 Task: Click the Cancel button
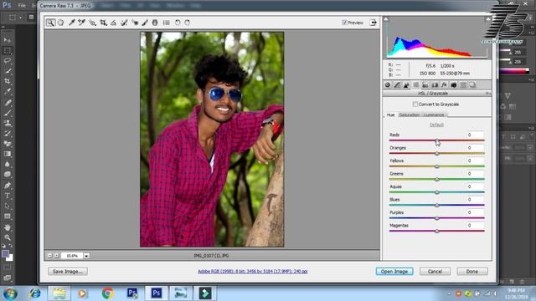[x=435, y=271]
